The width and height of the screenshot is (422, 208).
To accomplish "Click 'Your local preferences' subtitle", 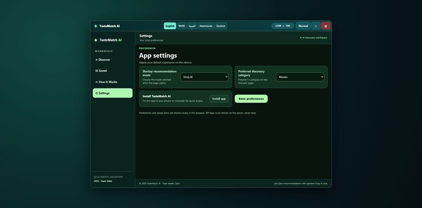I will pyautogui.click(x=151, y=40).
